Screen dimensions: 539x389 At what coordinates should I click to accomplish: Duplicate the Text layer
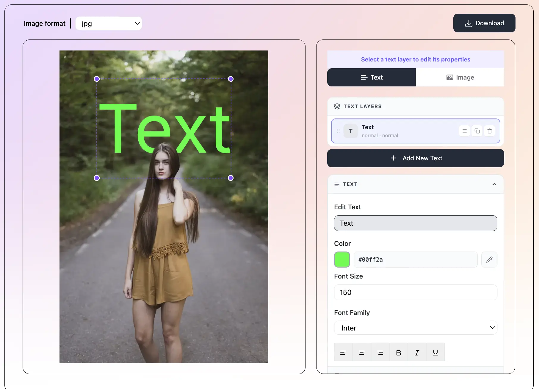477,131
